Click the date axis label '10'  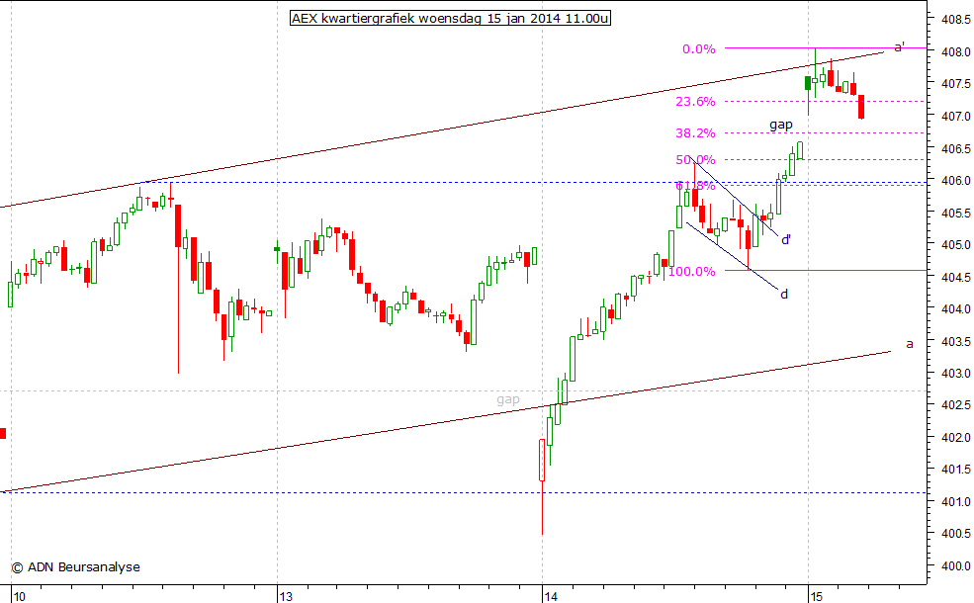[x=19, y=597]
